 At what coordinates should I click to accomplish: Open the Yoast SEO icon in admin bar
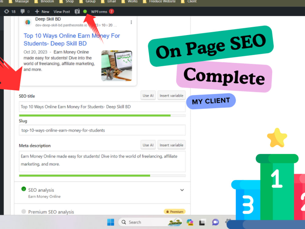[x=77, y=12]
